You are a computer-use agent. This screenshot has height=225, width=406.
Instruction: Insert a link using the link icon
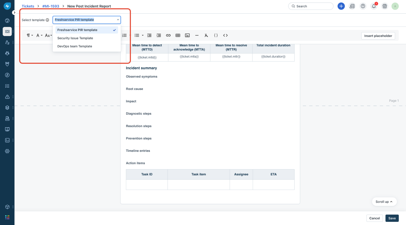click(x=168, y=35)
